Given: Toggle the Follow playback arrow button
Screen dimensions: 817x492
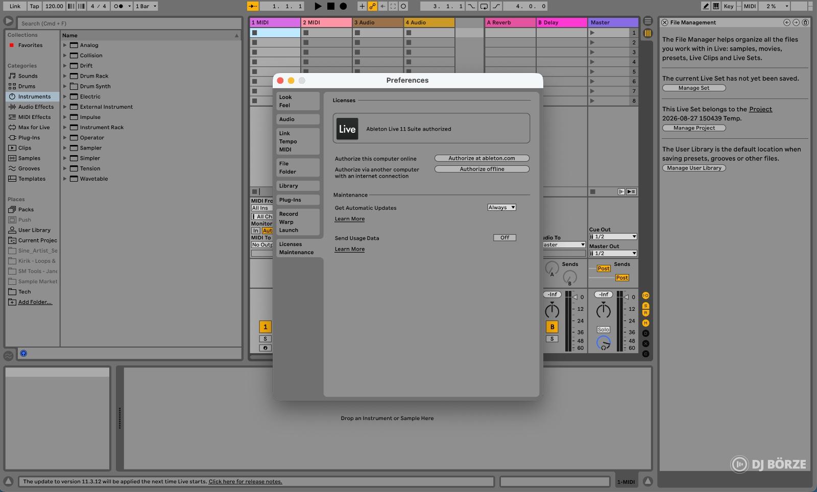Looking at the screenshot, I should pyautogui.click(x=253, y=6).
